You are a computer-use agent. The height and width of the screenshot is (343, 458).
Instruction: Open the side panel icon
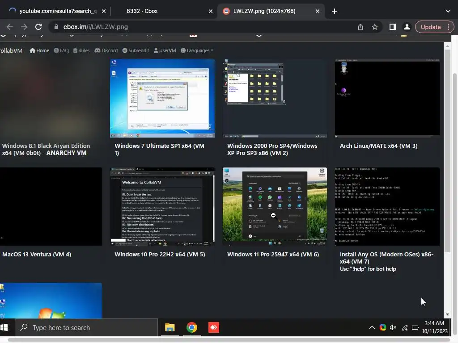click(x=393, y=27)
